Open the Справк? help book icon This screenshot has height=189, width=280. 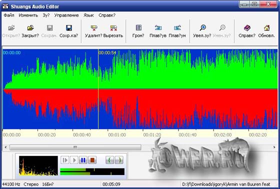click(247, 28)
